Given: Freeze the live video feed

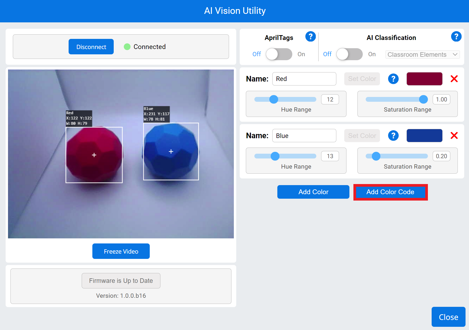Looking at the screenshot, I should point(121,251).
